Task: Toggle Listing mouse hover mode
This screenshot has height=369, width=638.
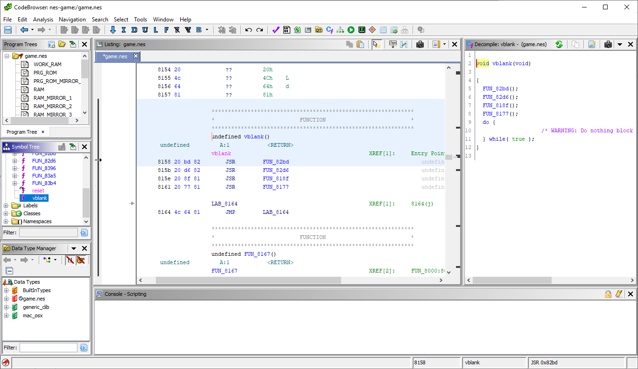Action: [376, 44]
